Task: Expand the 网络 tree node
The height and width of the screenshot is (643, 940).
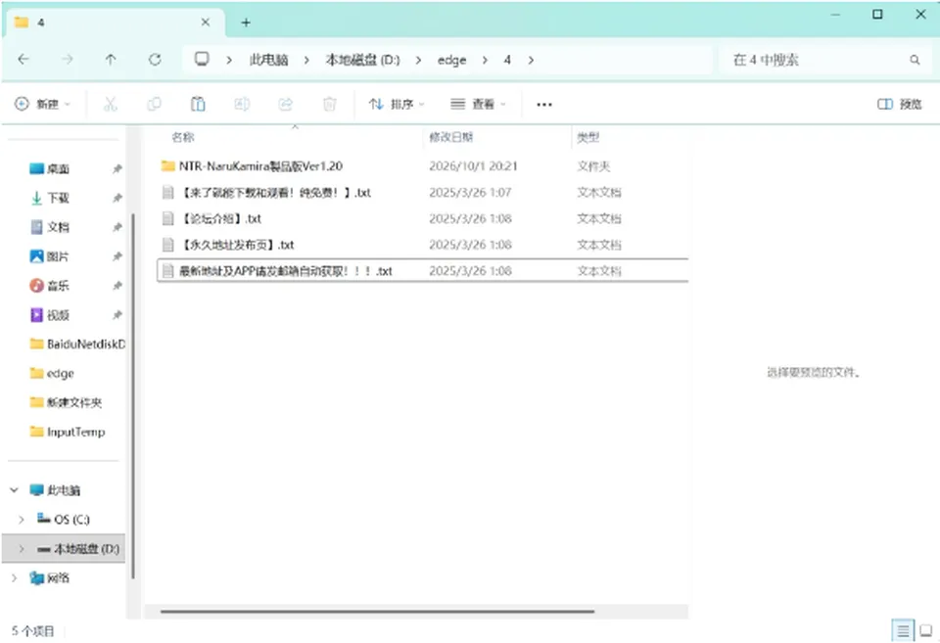Action: click(x=15, y=578)
